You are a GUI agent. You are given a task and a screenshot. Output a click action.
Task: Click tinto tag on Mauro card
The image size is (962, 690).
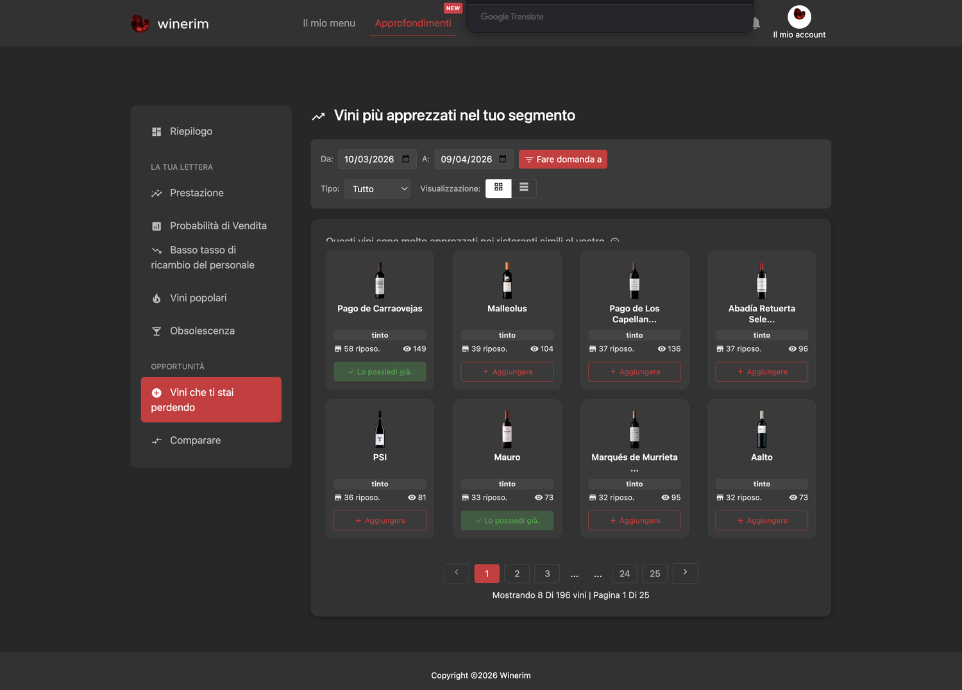click(x=507, y=484)
